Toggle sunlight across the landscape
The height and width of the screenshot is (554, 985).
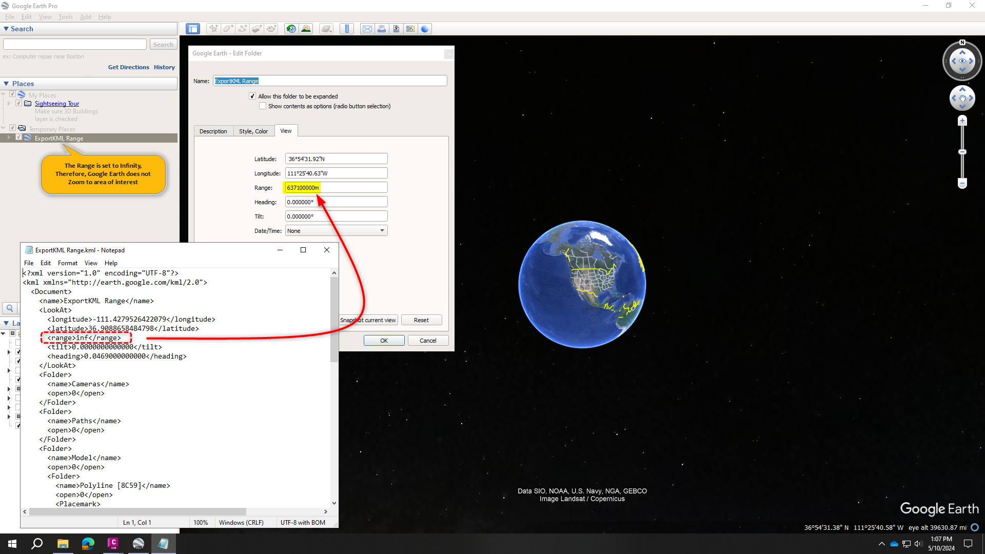306,29
